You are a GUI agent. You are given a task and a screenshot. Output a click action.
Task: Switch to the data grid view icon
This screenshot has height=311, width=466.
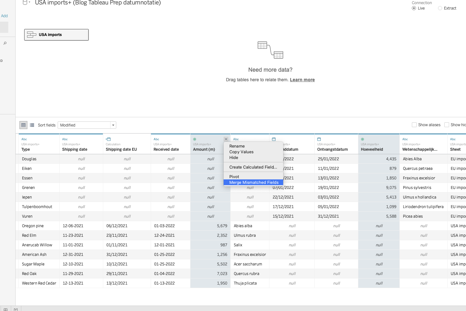click(23, 125)
